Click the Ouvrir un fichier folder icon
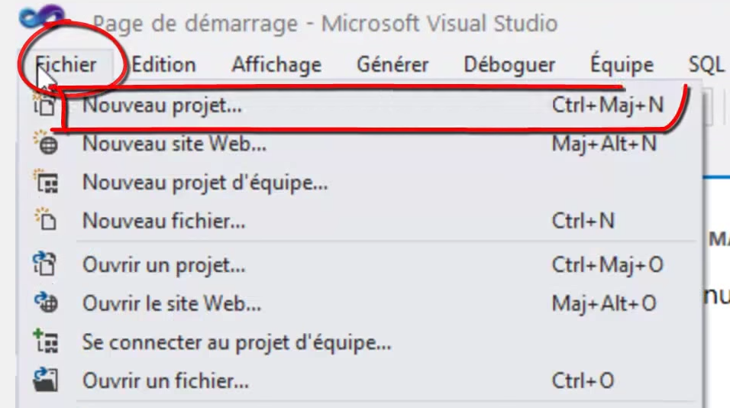Image resolution: width=730 pixels, height=408 pixels. [46, 380]
